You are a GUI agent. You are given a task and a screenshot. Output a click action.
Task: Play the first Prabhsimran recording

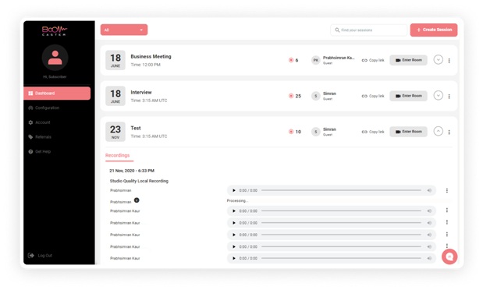click(234, 190)
